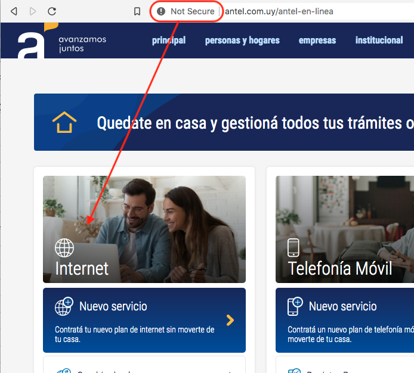The width and height of the screenshot is (414, 373).
Task: Click the phone icon above Telefonía Móvil
Action: click(x=293, y=247)
